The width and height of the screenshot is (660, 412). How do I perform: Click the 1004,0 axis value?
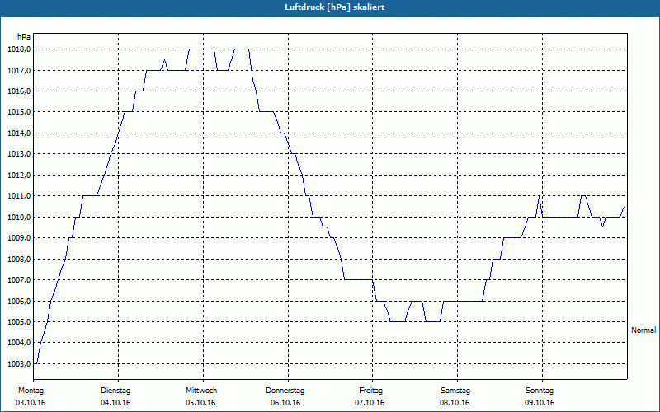pos(19,343)
